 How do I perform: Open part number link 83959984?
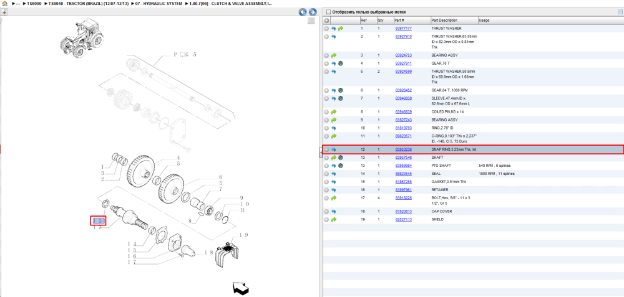tap(403, 166)
